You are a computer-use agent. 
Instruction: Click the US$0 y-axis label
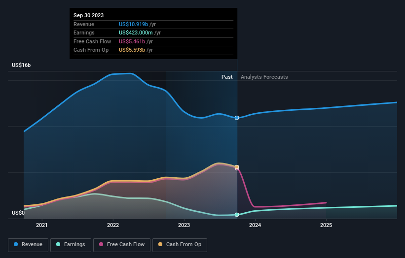click(x=18, y=213)
